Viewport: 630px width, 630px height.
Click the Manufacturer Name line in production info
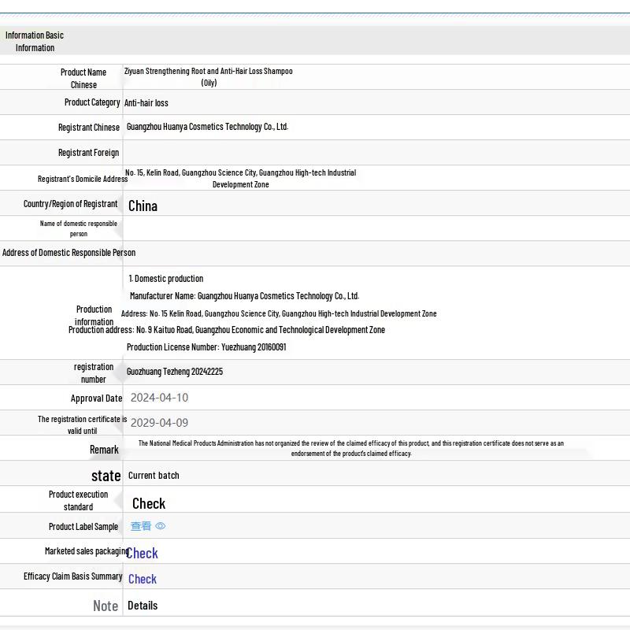click(x=244, y=296)
